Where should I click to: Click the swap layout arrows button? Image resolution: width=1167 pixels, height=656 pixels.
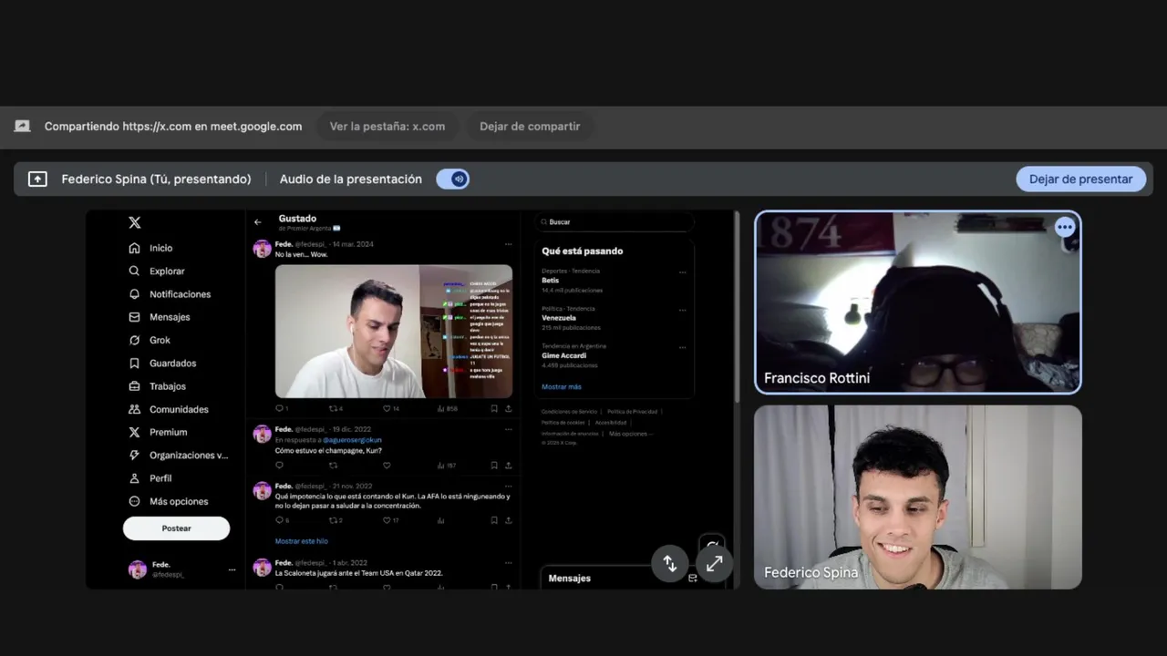[x=669, y=564]
